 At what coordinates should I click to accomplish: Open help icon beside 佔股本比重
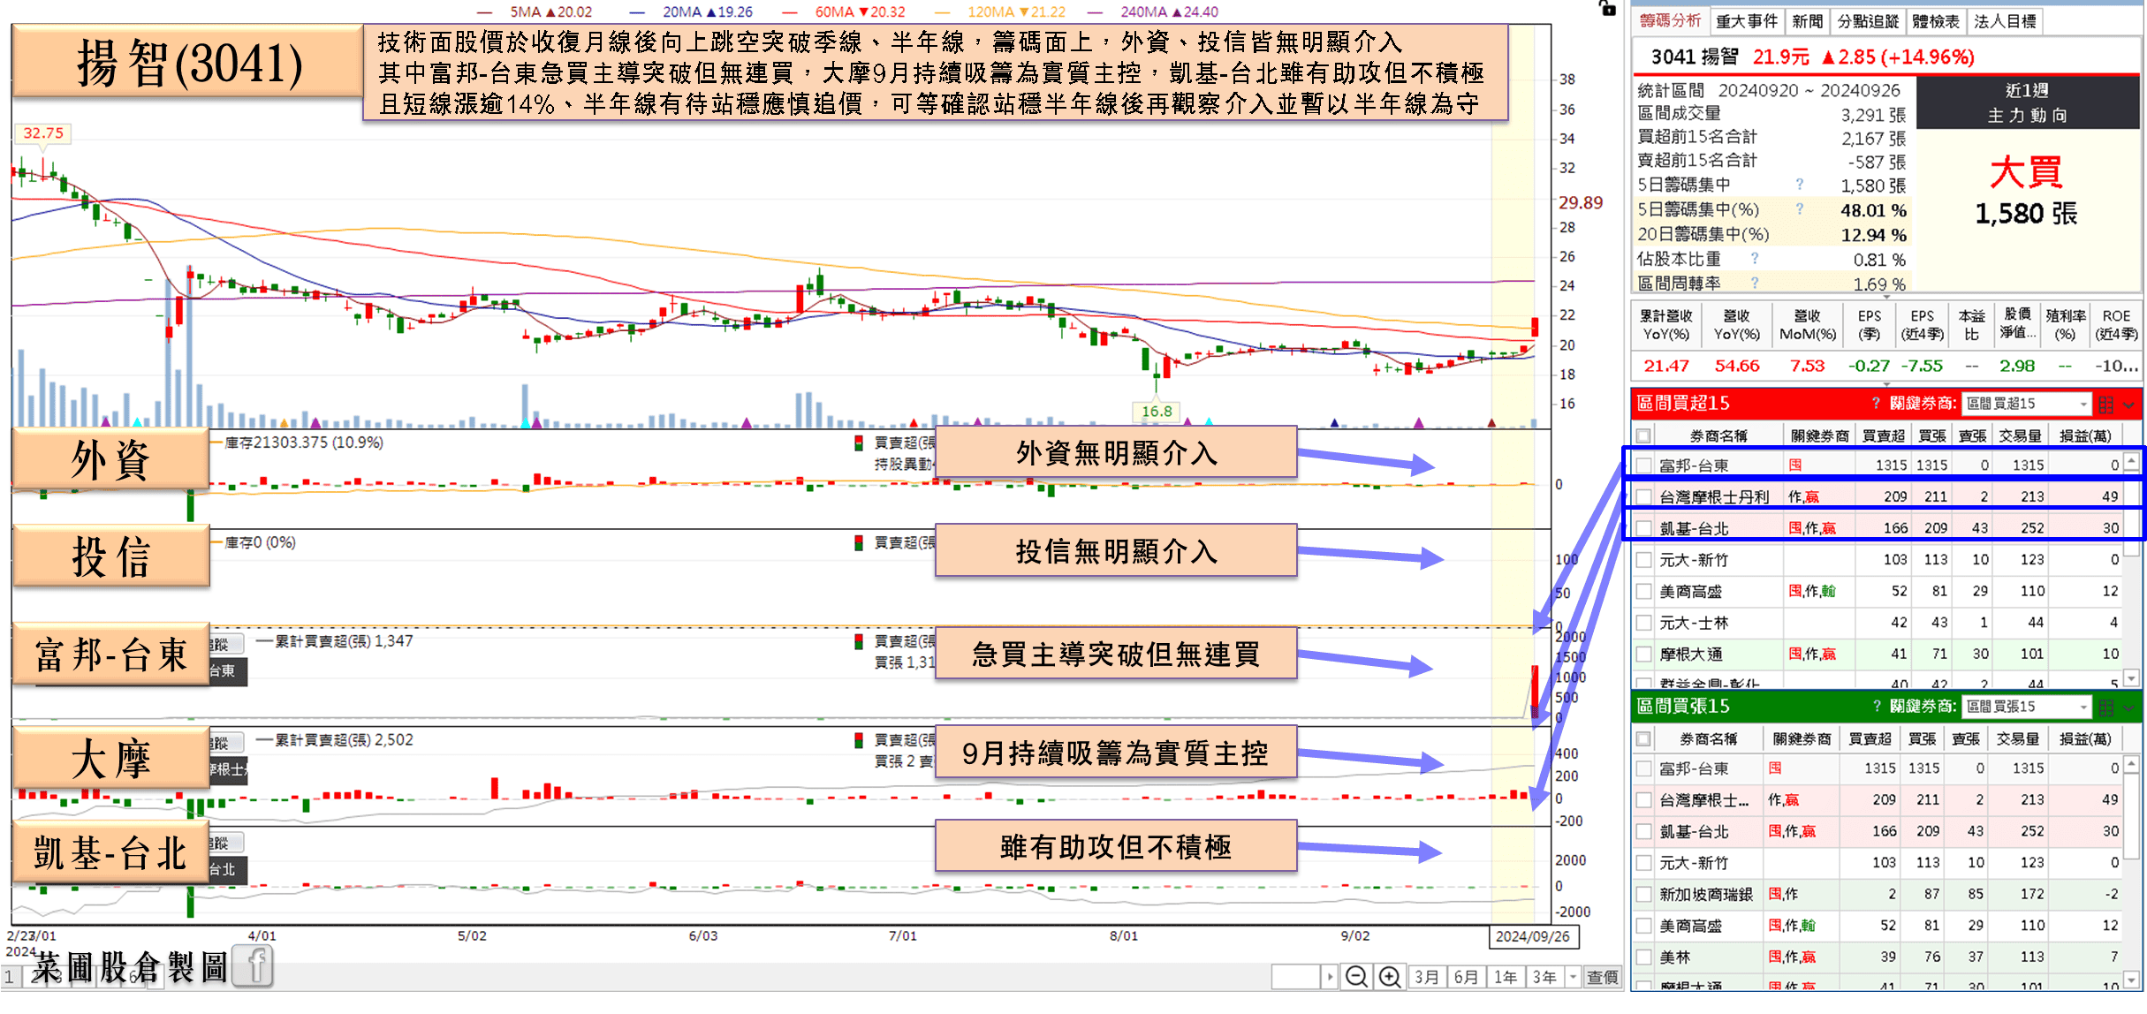coord(1755,258)
